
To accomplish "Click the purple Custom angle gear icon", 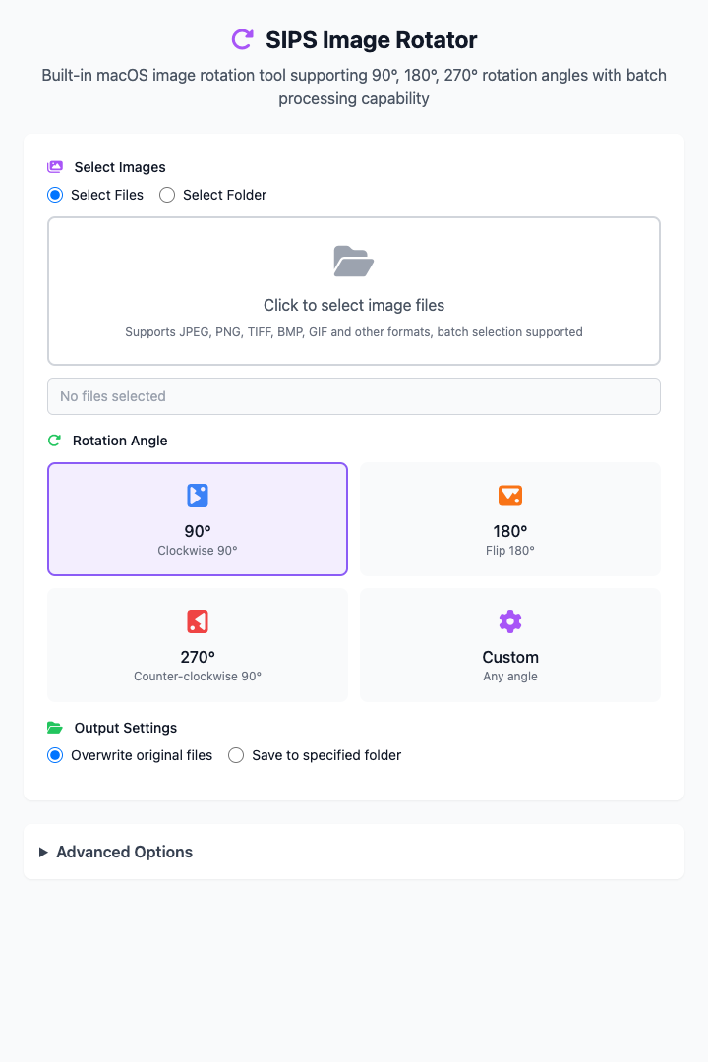I will [510, 621].
